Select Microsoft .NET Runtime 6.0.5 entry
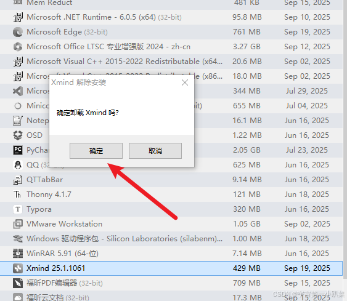The width and height of the screenshot is (347, 301). [x=171, y=17]
